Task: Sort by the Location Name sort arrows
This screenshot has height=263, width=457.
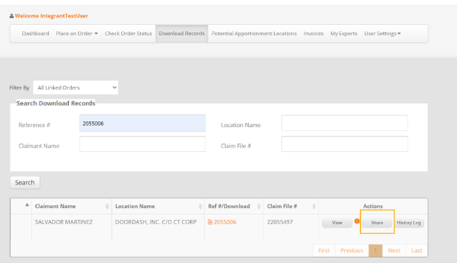Action: (200, 206)
